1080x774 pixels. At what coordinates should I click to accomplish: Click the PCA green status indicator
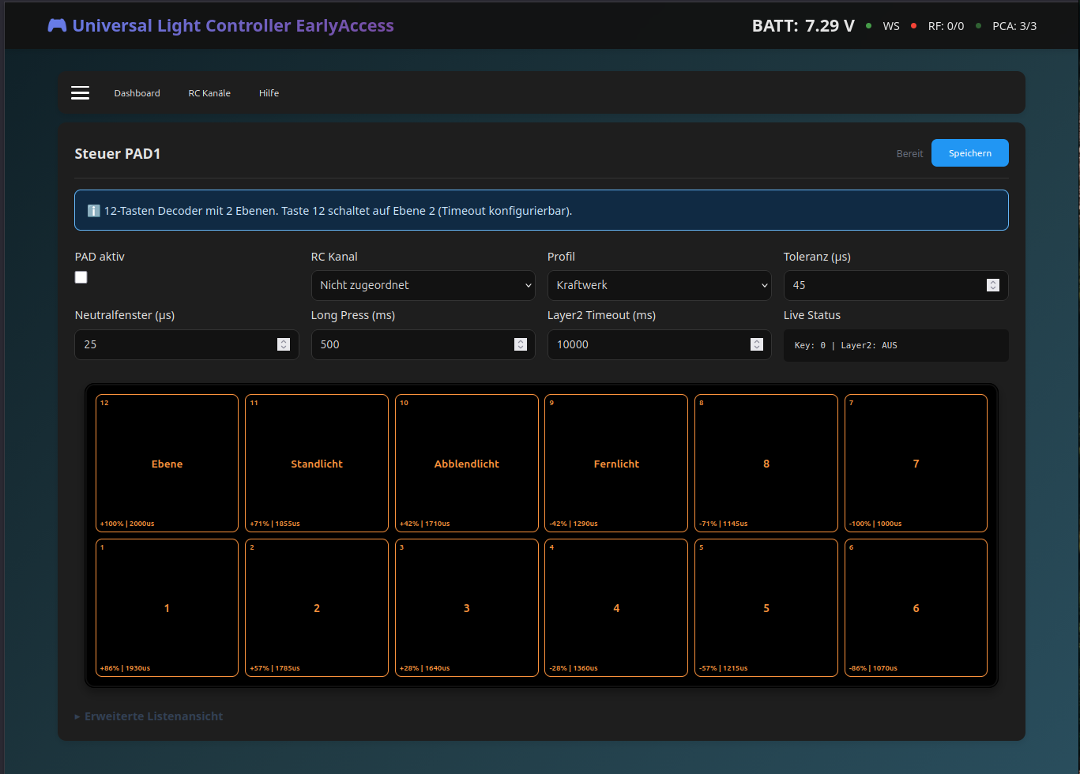coord(978,26)
